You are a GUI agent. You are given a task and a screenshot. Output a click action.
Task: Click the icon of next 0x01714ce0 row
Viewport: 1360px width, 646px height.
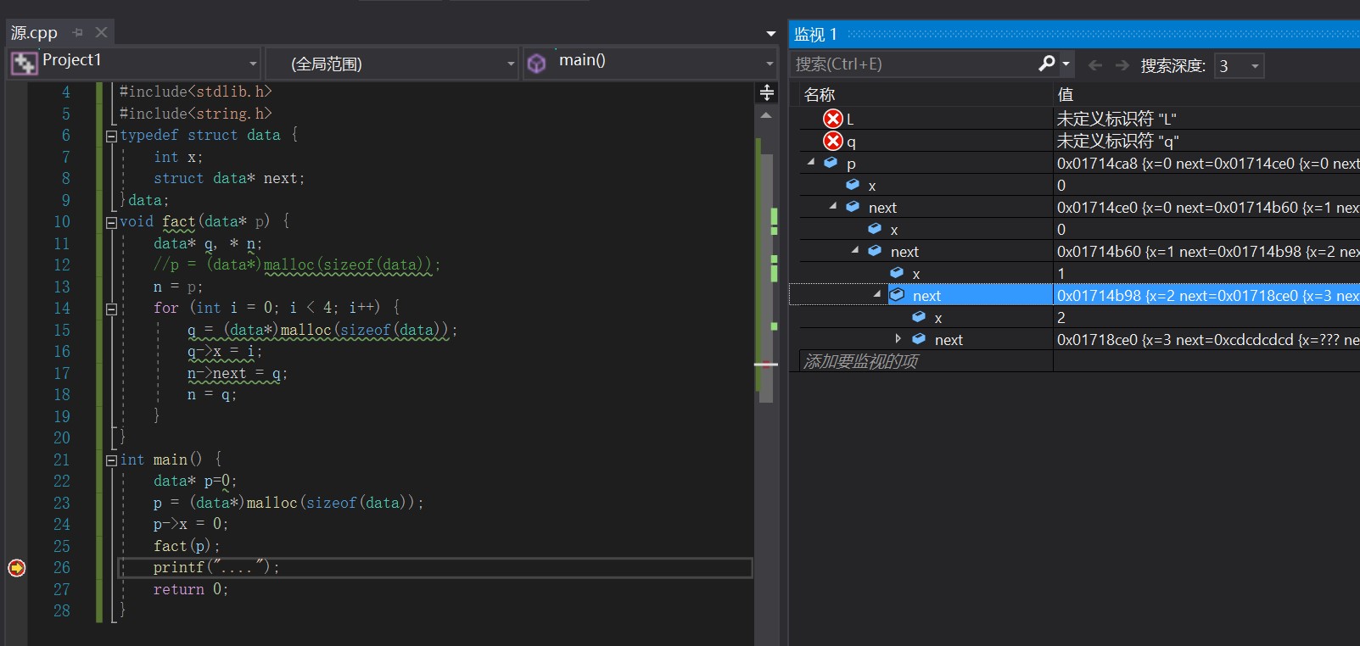pyautogui.click(x=853, y=206)
